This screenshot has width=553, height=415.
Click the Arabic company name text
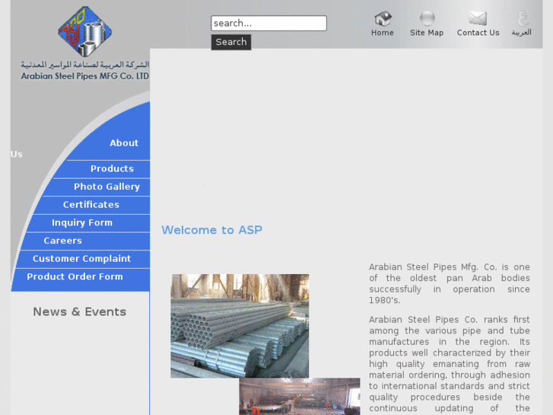(x=85, y=65)
